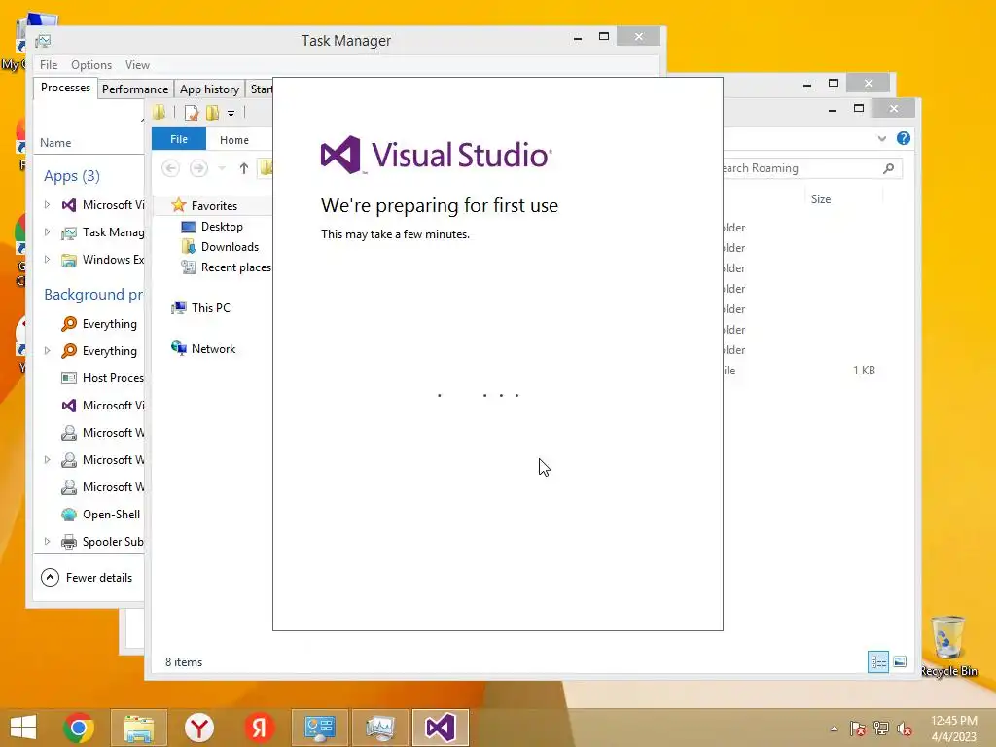Switch to Task Manager taskbar icon

[x=380, y=728]
